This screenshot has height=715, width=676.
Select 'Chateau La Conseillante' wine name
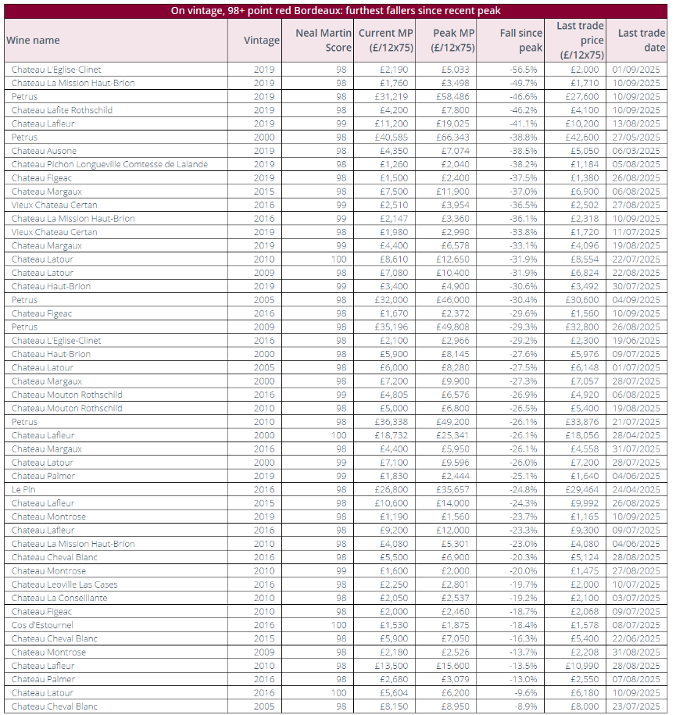pos(59,598)
